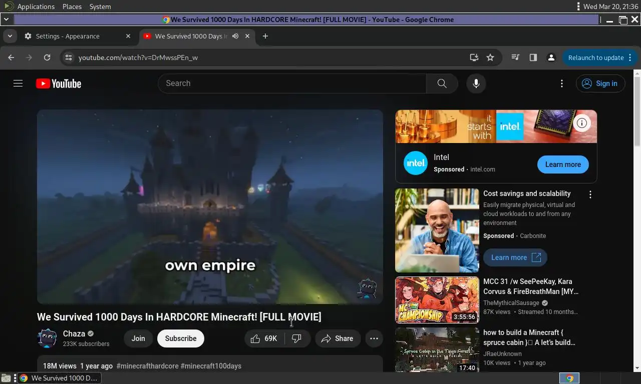Click the #minecrafthardcore hashtag
Screen dimensions: 641x384
point(147,366)
